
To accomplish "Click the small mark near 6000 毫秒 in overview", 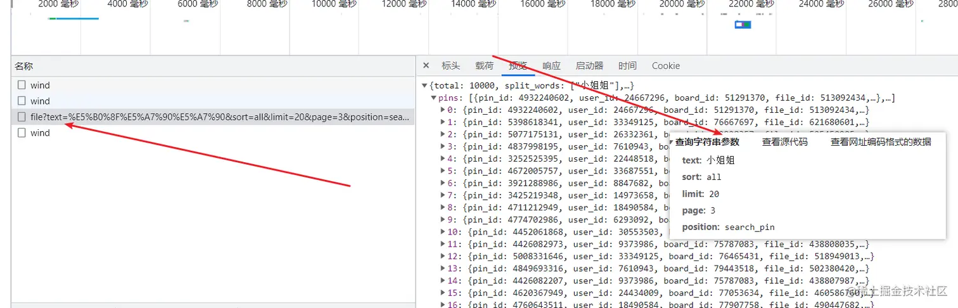I will [186, 21].
